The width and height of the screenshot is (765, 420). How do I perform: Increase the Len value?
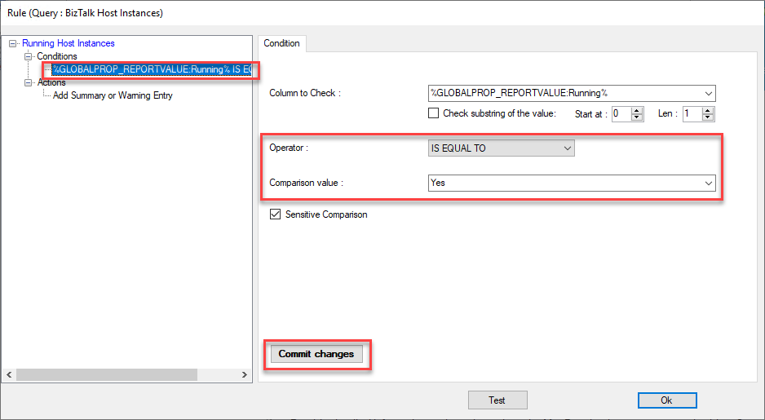[x=708, y=110]
